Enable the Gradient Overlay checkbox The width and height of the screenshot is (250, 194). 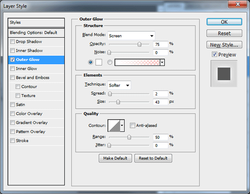coord(12,123)
